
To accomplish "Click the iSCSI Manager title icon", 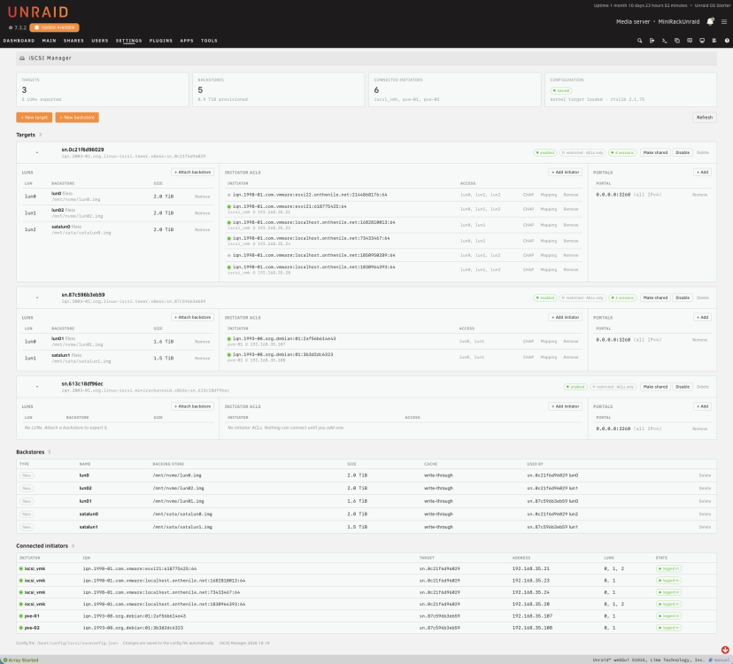I will pyautogui.click(x=22, y=58).
